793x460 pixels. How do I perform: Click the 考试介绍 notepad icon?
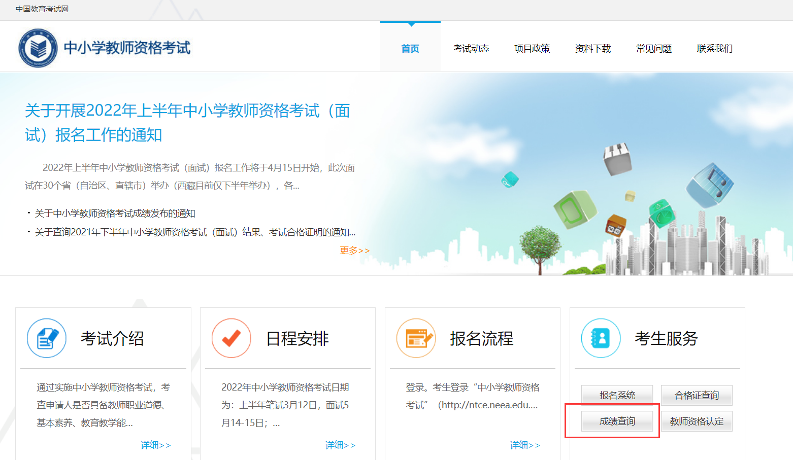click(47, 338)
